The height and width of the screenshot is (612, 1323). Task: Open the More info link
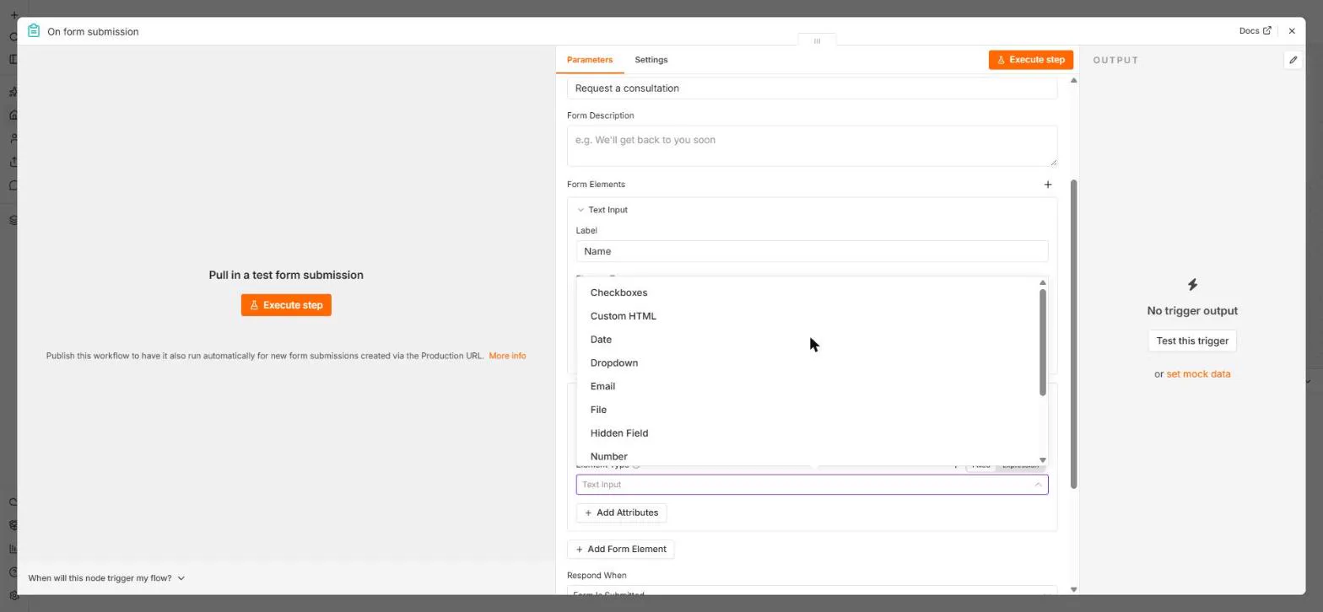click(x=507, y=356)
